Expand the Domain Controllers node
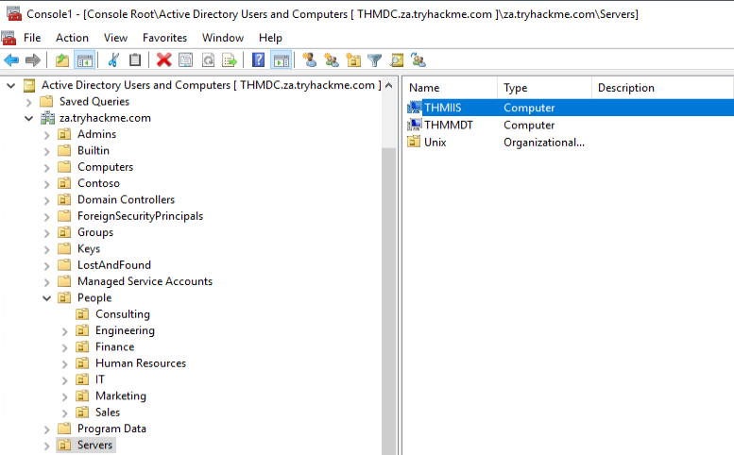The height and width of the screenshot is (455, 734). [x=47, y=200]
